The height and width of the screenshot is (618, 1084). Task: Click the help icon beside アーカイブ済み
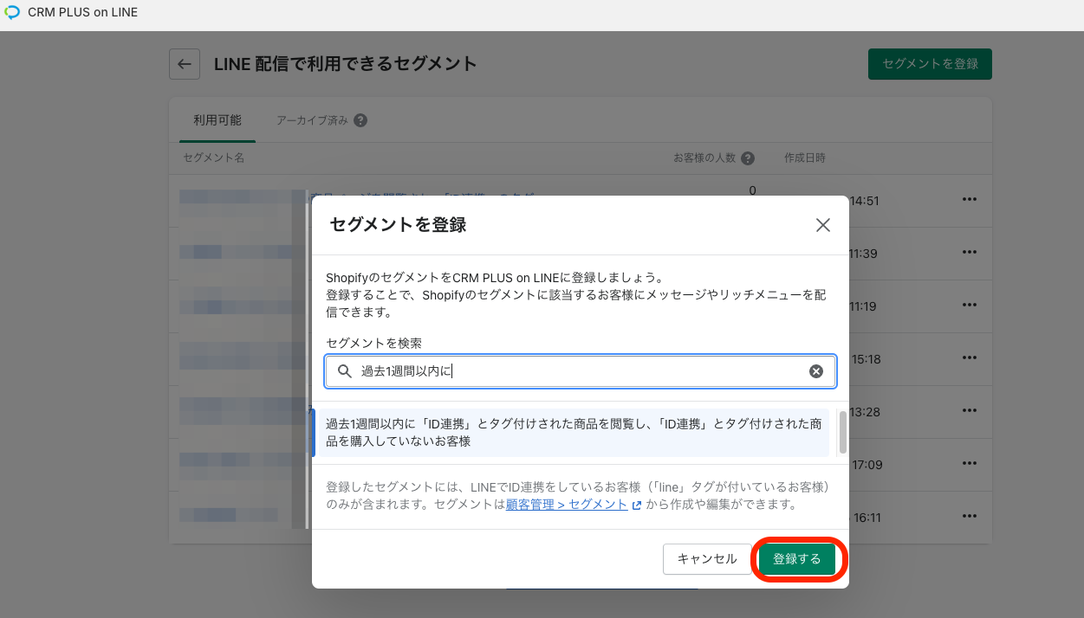[360, 120]
